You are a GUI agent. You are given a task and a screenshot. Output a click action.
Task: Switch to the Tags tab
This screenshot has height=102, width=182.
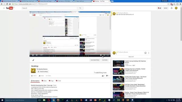point(51,81)
